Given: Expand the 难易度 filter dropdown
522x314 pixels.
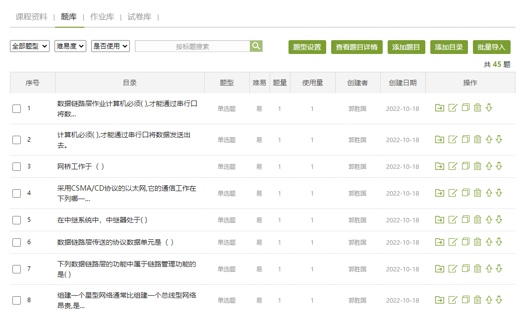Looking at the screenshot, I should click(x=70, y=46).
